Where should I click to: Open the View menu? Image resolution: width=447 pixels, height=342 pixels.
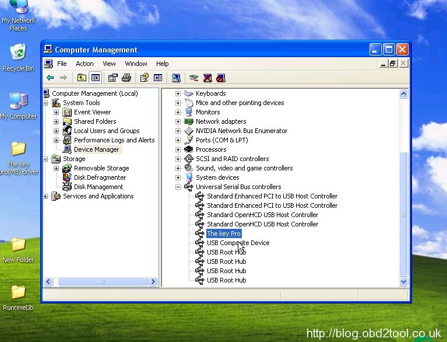(x=109, y=64)
